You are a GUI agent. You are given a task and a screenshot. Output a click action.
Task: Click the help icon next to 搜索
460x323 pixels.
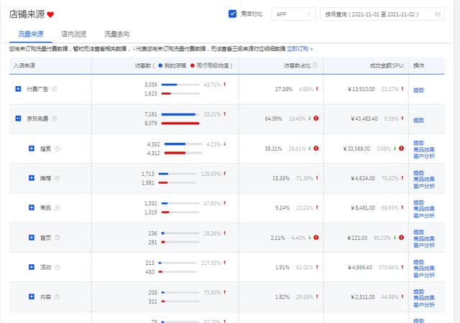[x=57, y=149]
